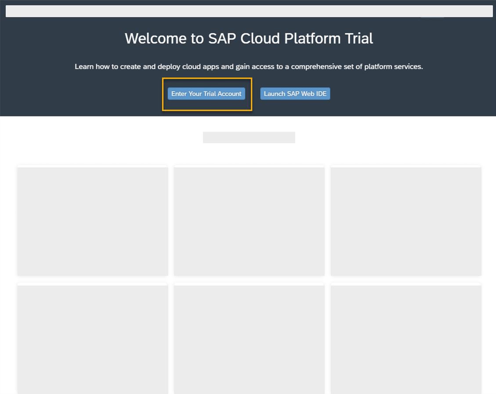Screen dimensions: 496x394
Task: Select the middle tile in the bottom row
Action: click(x=249, y=339)
